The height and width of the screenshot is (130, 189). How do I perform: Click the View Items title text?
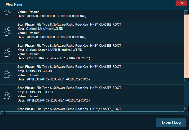(14, 4)
